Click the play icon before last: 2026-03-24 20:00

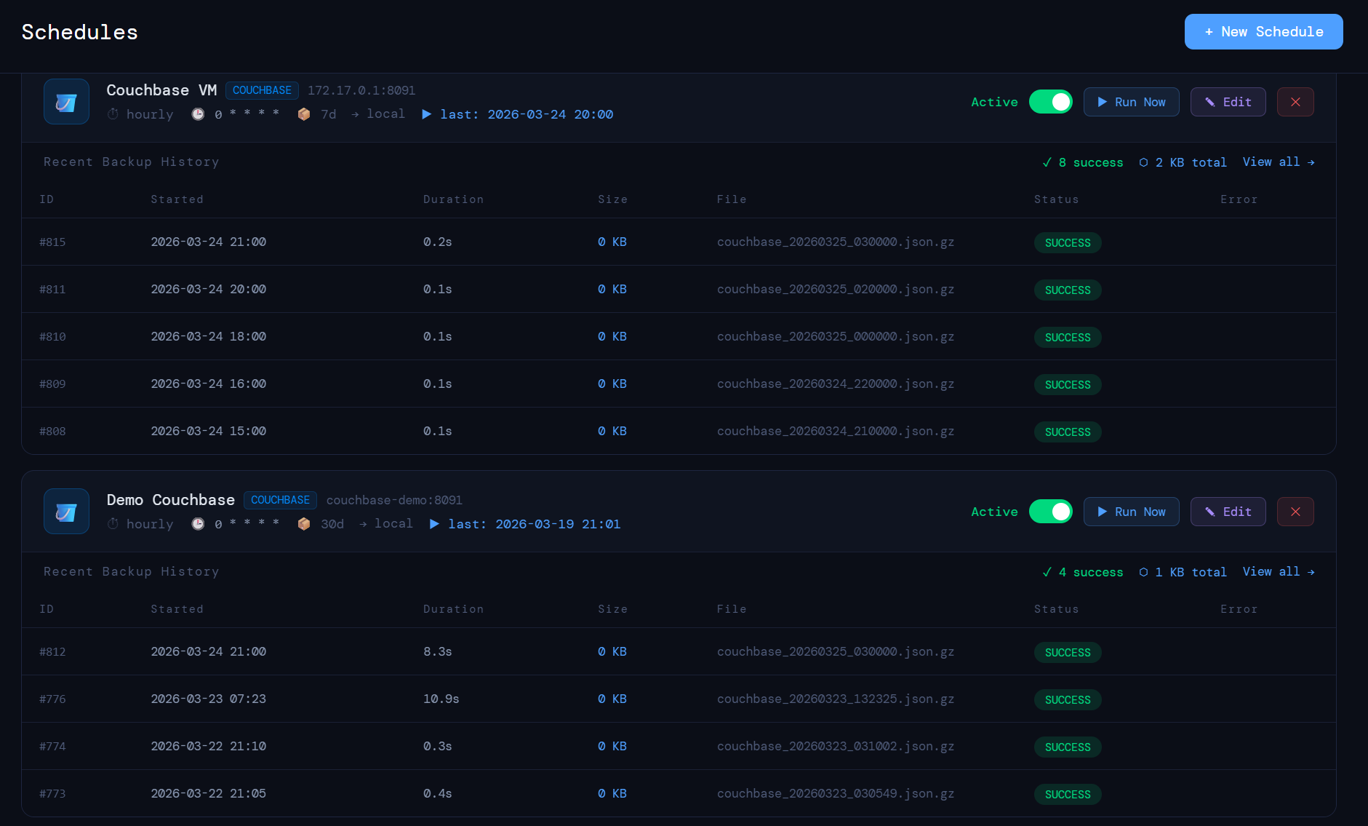[x=427, y=114]
